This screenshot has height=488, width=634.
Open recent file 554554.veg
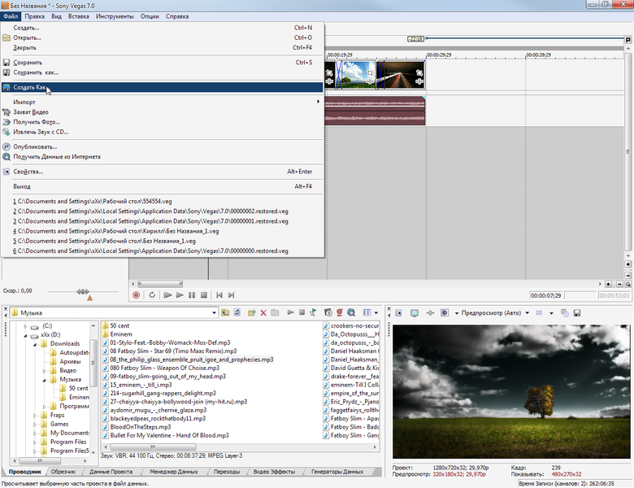pyautogui.click(x=162, y=201)
